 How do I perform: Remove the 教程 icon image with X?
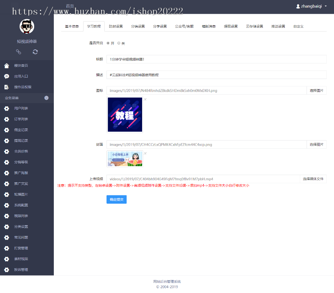pos(145,99)
